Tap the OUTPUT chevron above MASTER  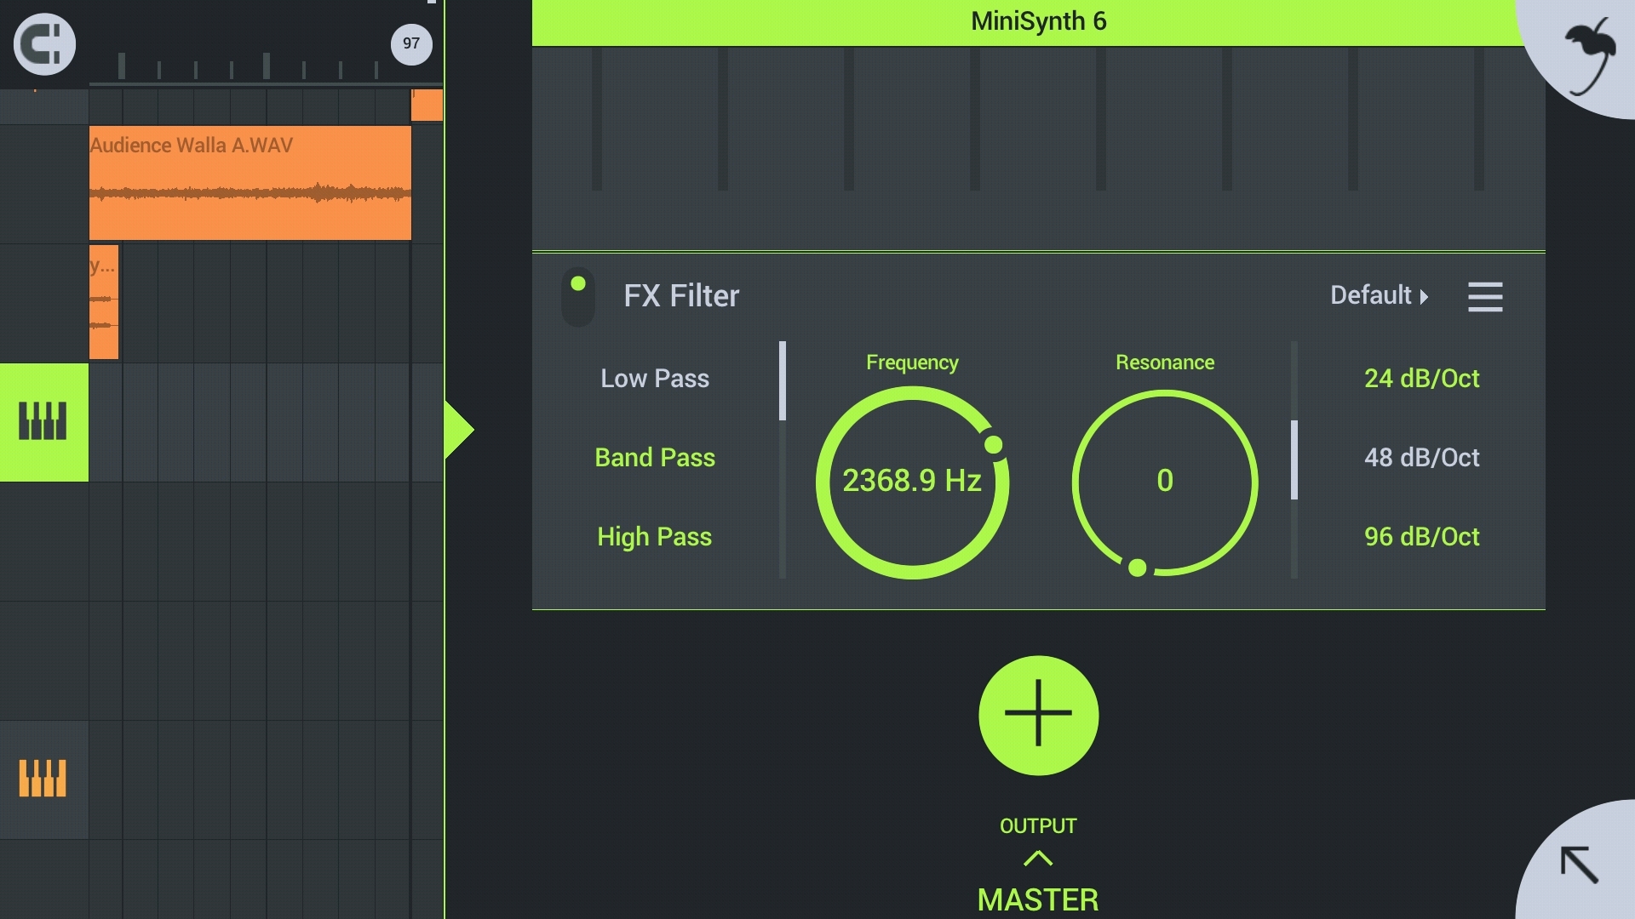(1037, 857)
